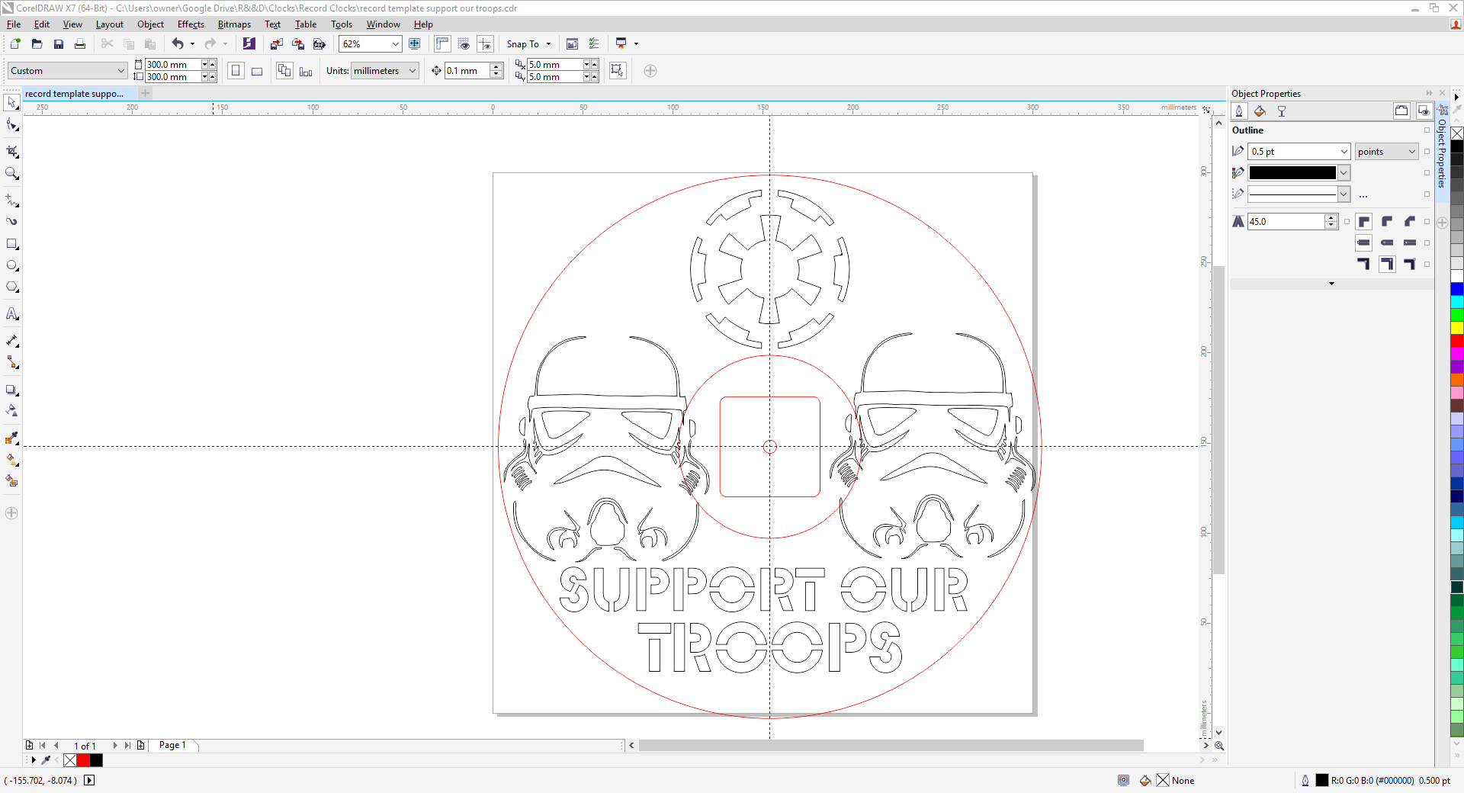
Task: Open the Bitmaps menu
Action: [x=234, y=24]
